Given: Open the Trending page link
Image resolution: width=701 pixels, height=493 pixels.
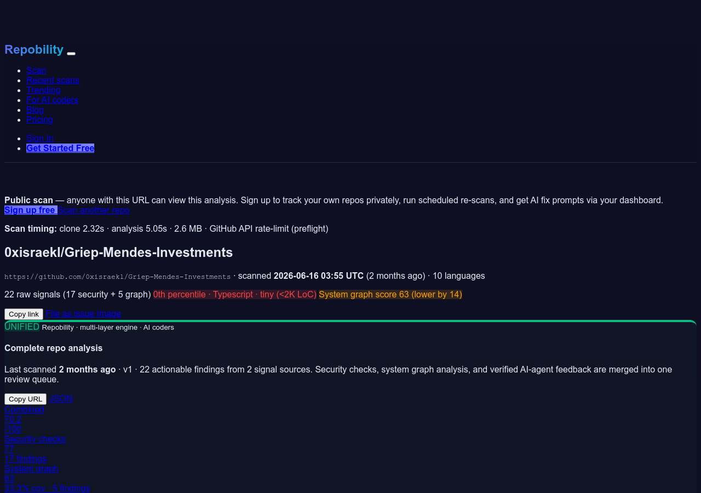Looking at the screenshot, I should pyautogui.click(x=43, y=90).
